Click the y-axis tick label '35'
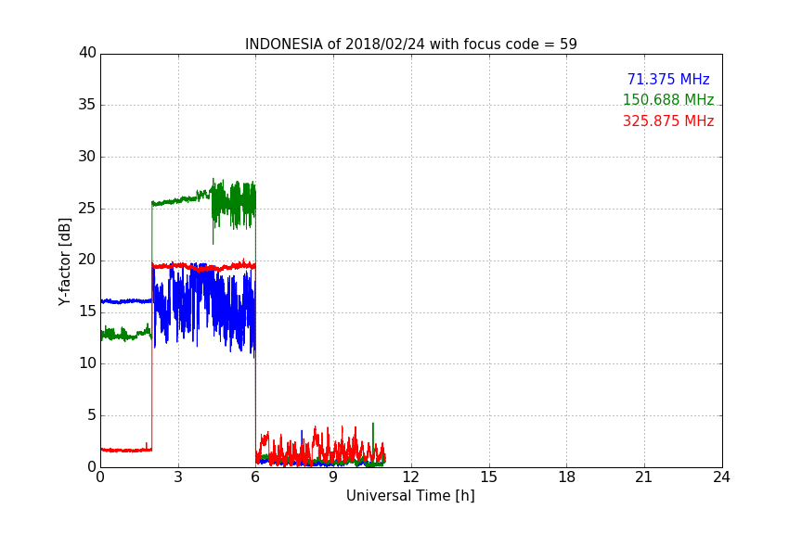This screenshot has width=802, height=534. [x=87, y=105]
